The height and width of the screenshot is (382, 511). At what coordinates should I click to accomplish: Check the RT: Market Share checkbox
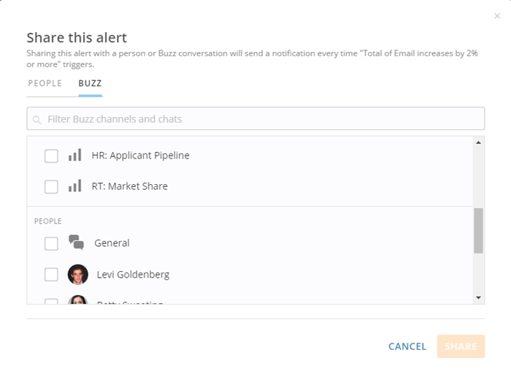[51, 186]
